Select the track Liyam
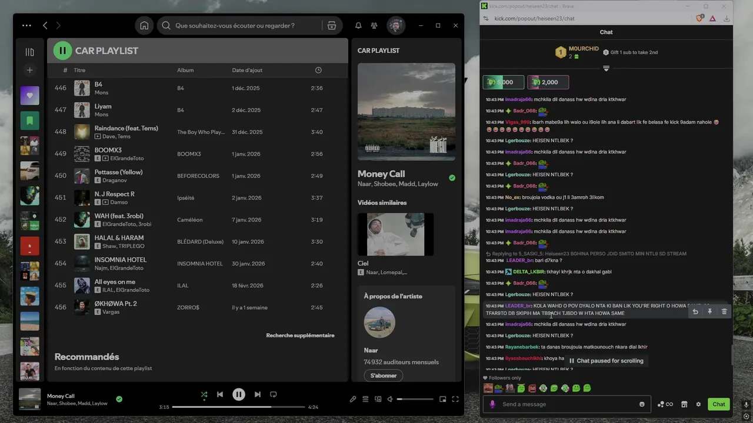This screenshot has width=753, height=423. pos(198,110)
